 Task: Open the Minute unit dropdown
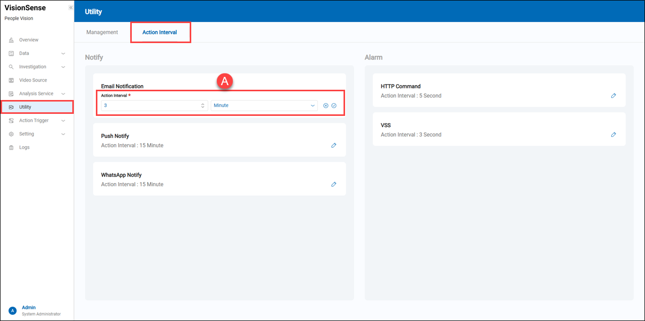click(x=264, y=106)
